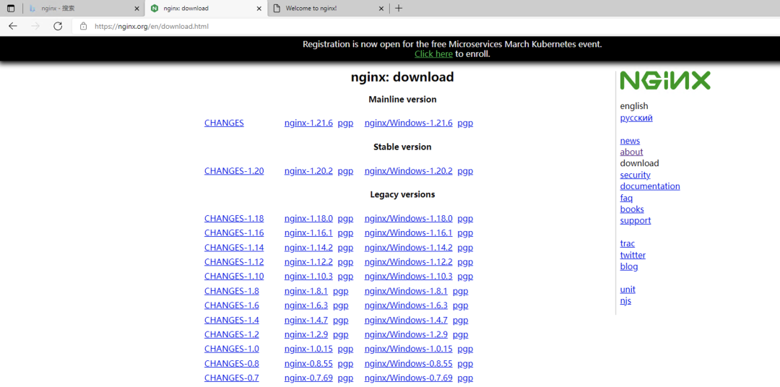Open the 'twitter' sidebar link

pyautogui.click(x=633, y=255)
